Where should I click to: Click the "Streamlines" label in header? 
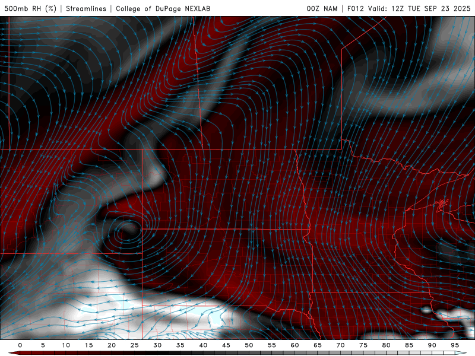86,8
